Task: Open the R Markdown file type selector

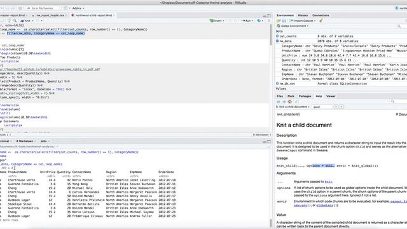Action: (261, 135)
